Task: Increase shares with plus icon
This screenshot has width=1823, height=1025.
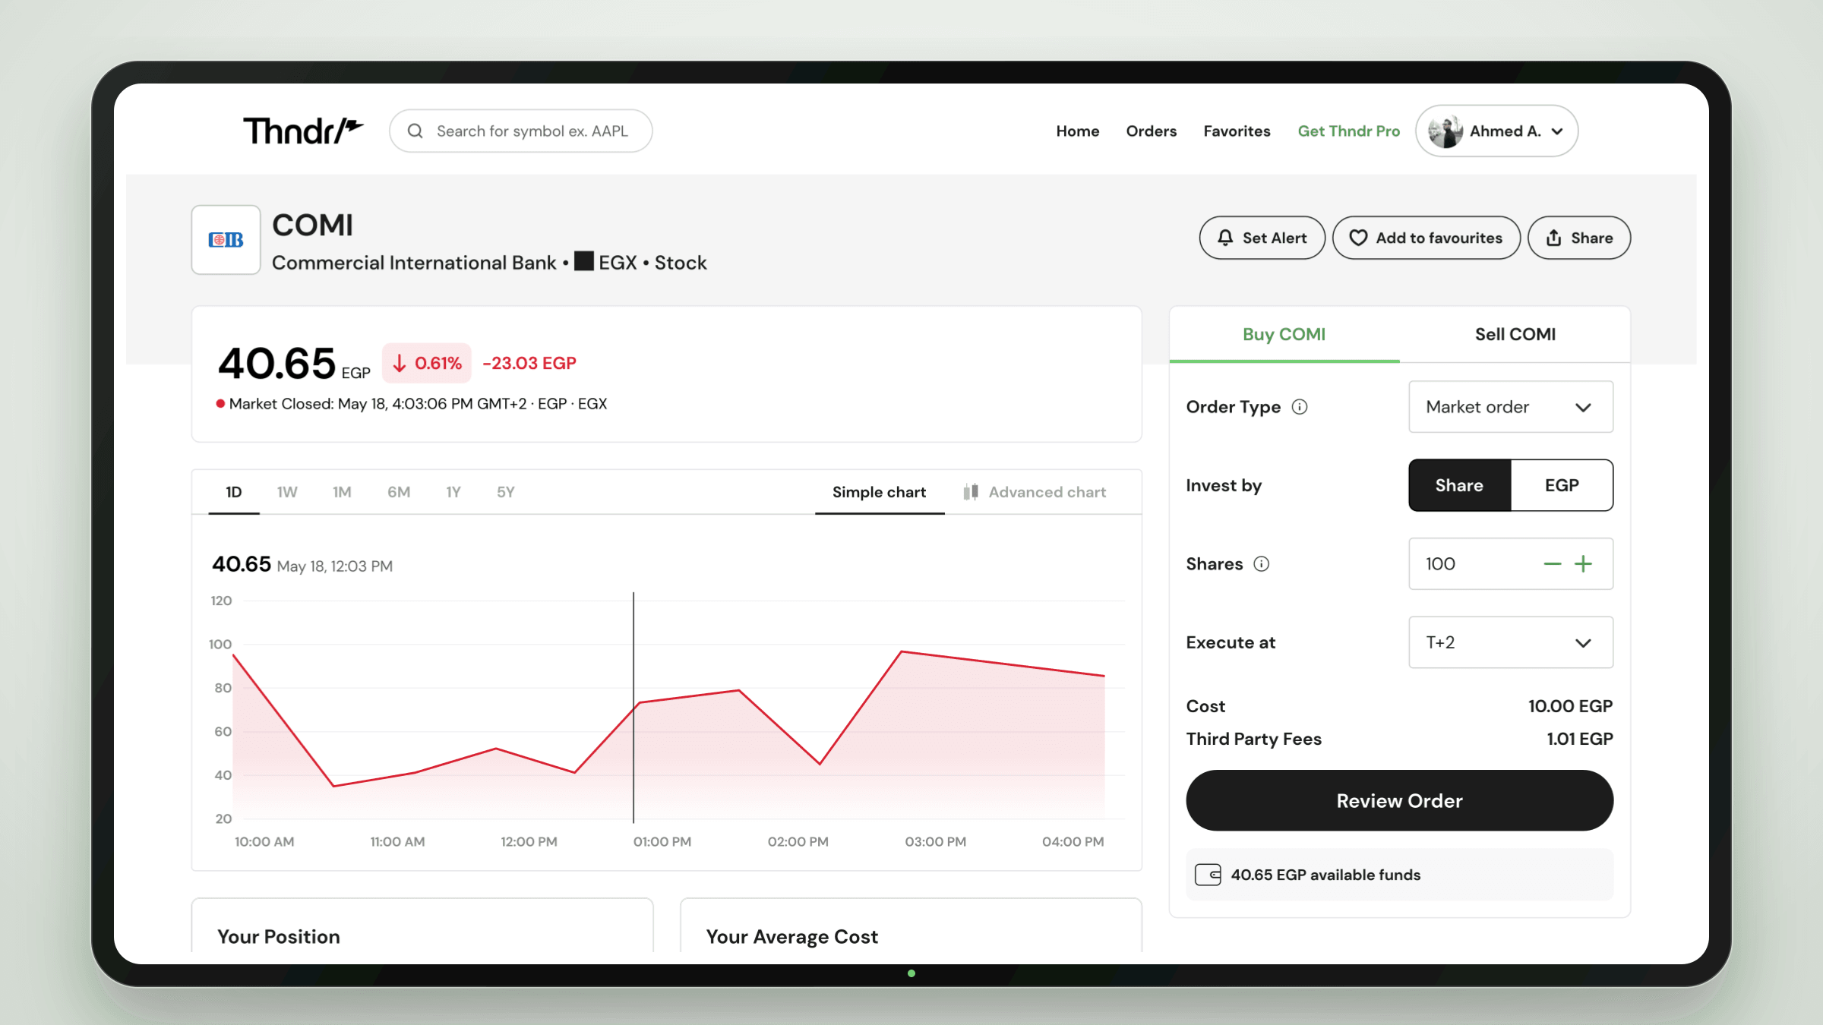Action: (x=1583, y=564)
